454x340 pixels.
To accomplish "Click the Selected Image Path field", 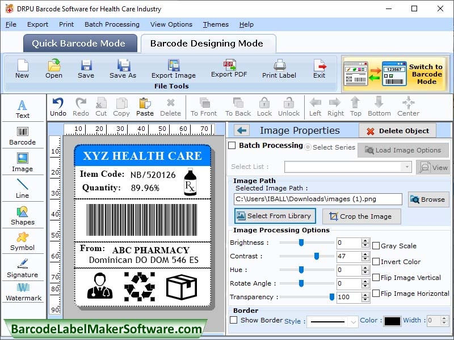I will point(318,199).
